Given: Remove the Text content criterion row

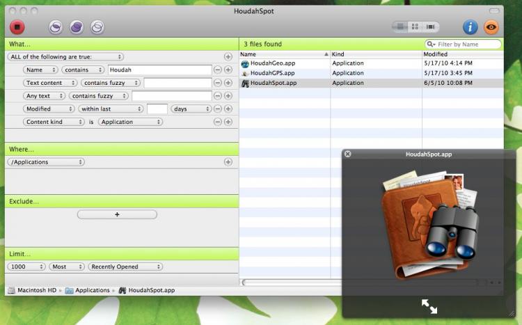Looking at the screenshot, I should 218,83.
